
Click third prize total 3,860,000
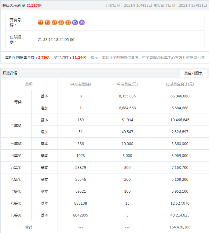click(180, 144)
